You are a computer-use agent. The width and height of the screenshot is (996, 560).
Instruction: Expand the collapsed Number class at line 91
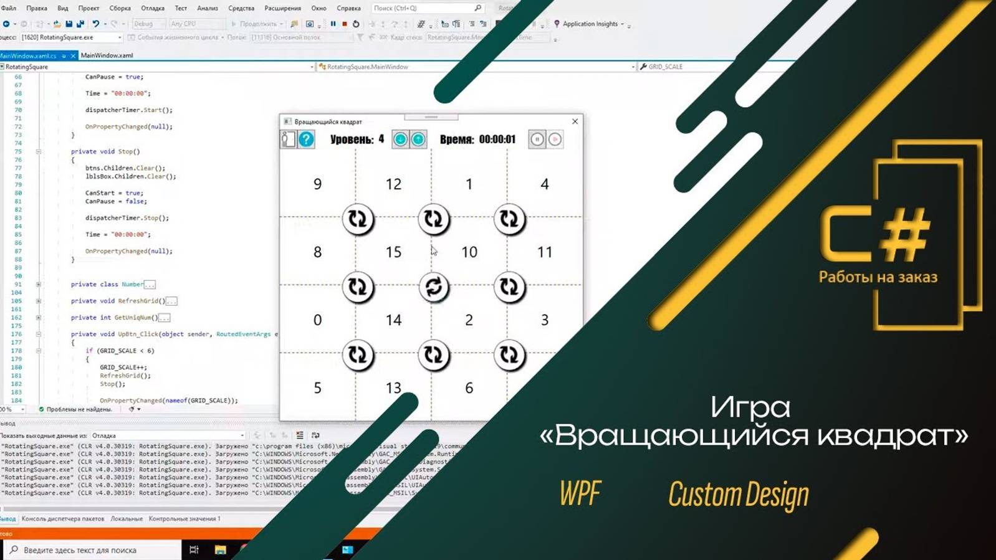(38, 284)
